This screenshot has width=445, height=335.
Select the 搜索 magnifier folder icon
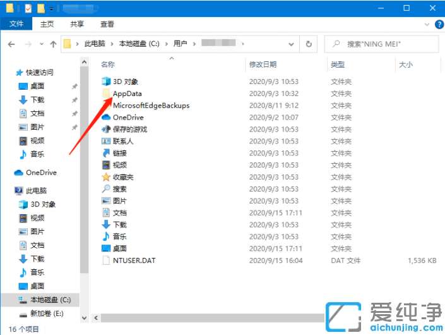coord(106,189)
